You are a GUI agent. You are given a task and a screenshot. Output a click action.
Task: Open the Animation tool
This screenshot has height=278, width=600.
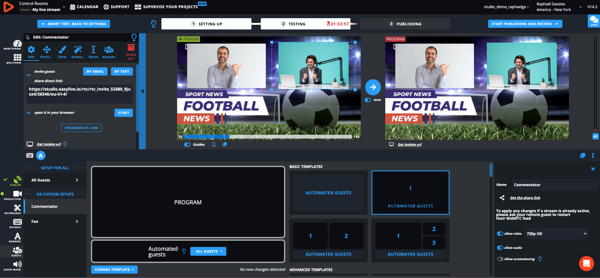tap(78, 52)
